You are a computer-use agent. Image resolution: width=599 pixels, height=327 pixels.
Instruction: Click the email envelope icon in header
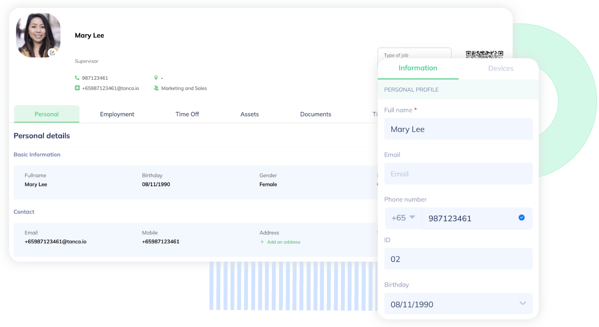[x=77, y=88]
